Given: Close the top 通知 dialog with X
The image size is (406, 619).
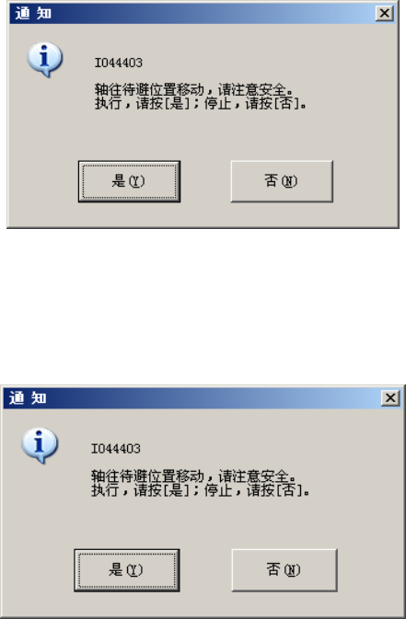Looking at the screenshot, I should (384, 14).
